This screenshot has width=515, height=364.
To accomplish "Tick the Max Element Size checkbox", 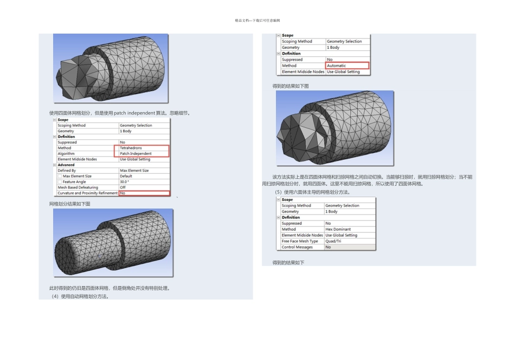I will [60, 176].
